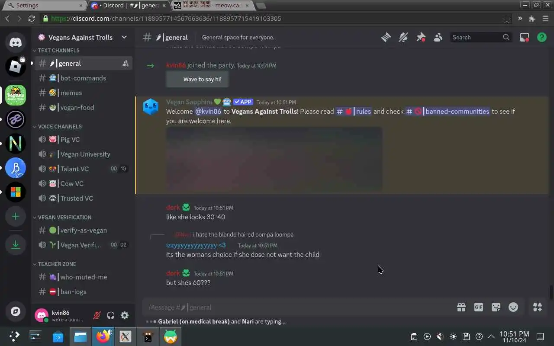Open the Inbox icon

click(525, 37)
